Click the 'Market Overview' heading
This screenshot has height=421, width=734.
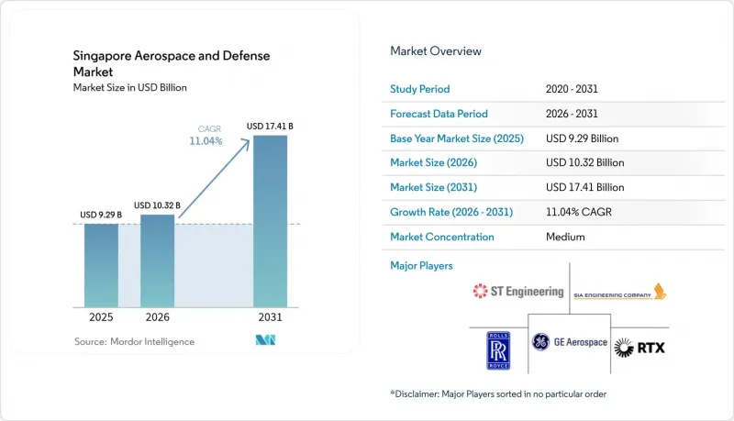436,51
